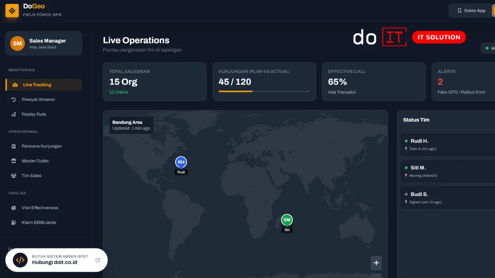This screenshot has height=278, width=495.
Task: Open Rudi H. status entry
Action: pyautogui.click(x=447, y=144)
